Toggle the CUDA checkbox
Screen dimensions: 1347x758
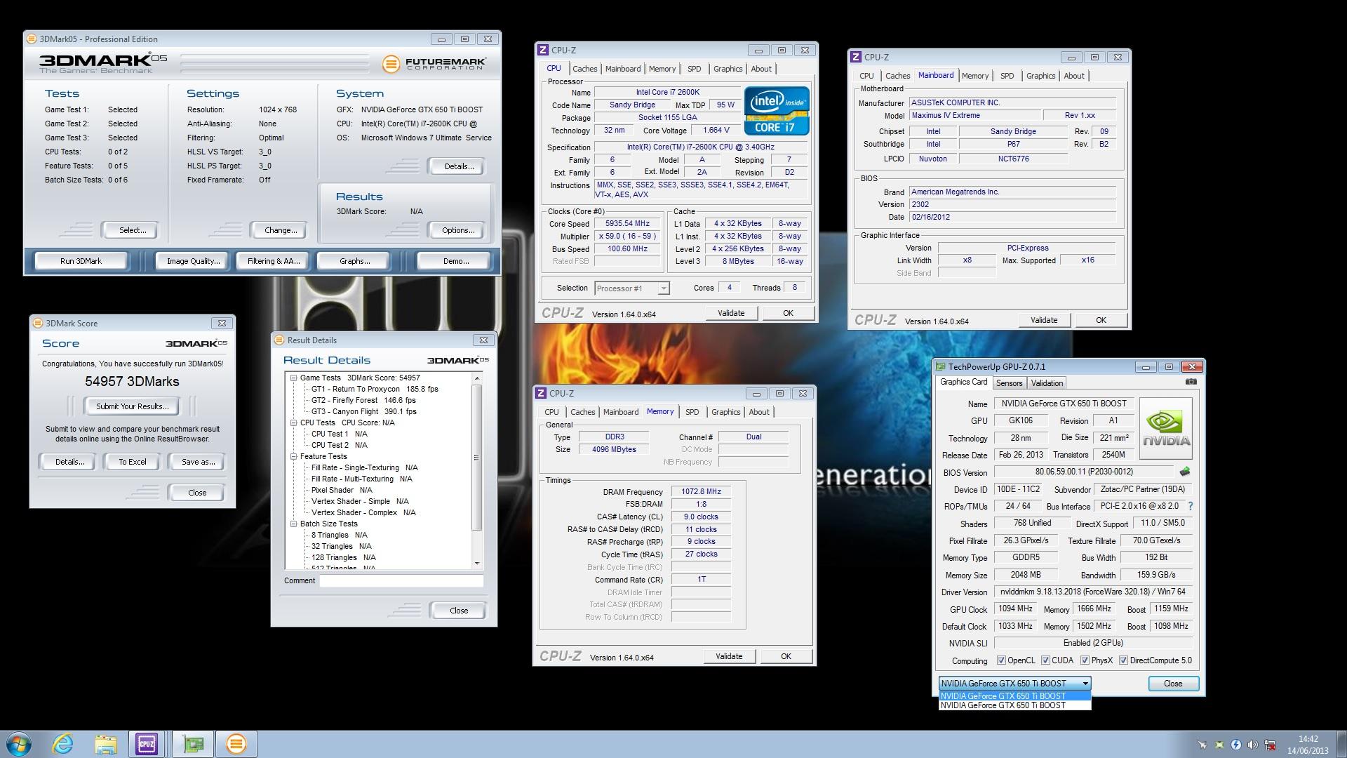[1045, 660]
